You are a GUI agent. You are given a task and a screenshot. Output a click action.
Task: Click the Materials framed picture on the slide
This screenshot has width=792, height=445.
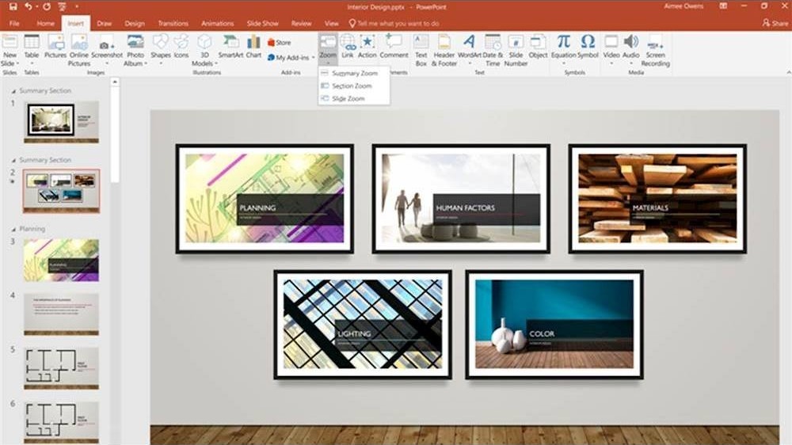[657, 199]
